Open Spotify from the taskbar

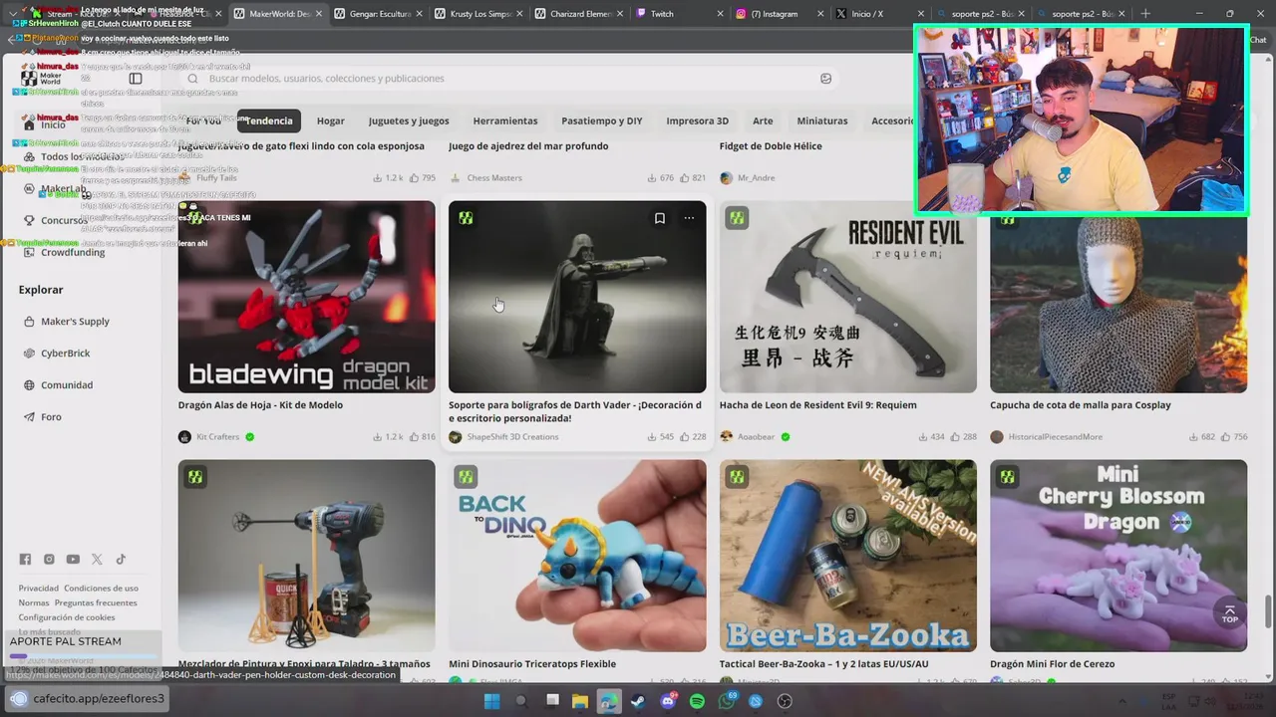tap(697, 701)
